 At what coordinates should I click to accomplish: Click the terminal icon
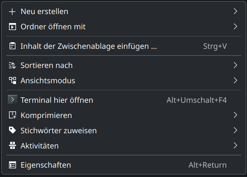[x=13, y=100]
